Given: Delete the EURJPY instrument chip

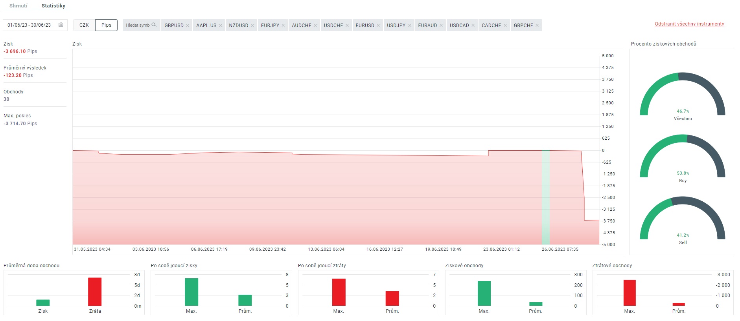Looking at the screenshot, I should [283, 26].
